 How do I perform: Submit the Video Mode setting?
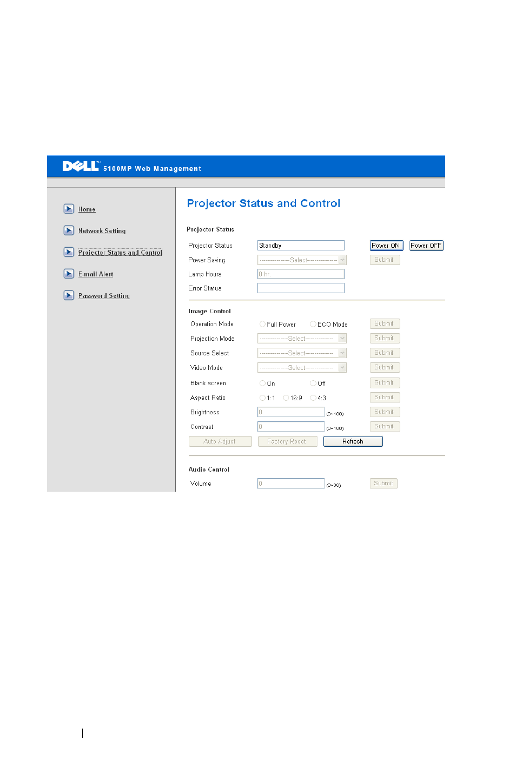(x=385, y=367)
